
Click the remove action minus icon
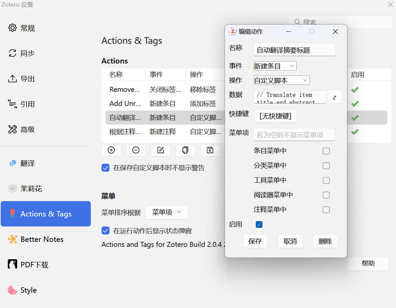click(136, 150)
